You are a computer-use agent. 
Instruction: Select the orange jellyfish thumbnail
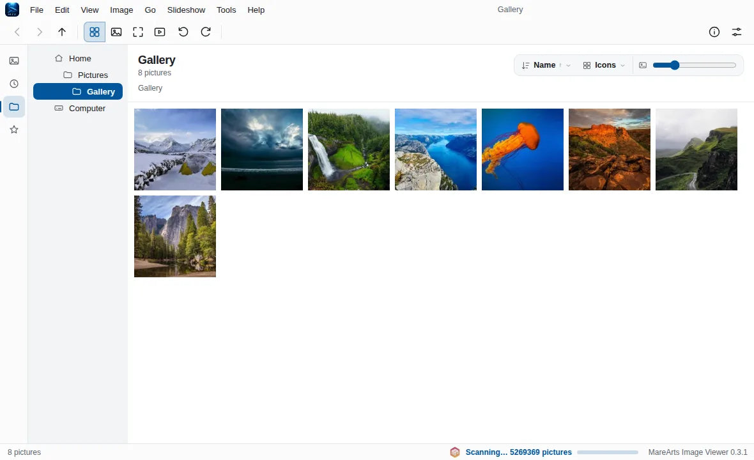click(523, 149)
